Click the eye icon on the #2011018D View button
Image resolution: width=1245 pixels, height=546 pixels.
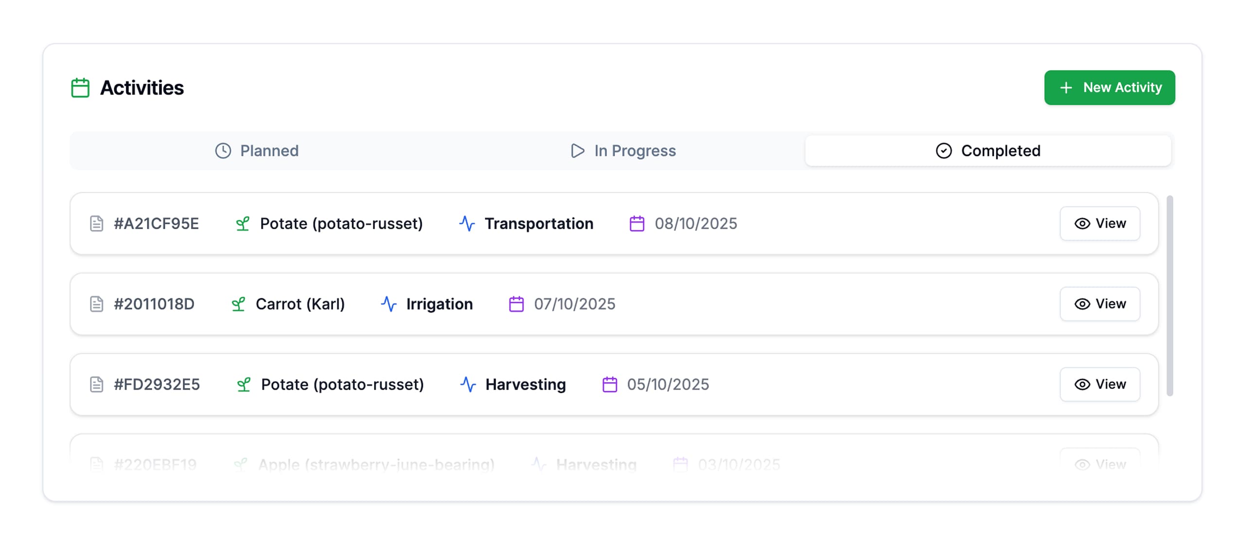[x=1082, y=304]
